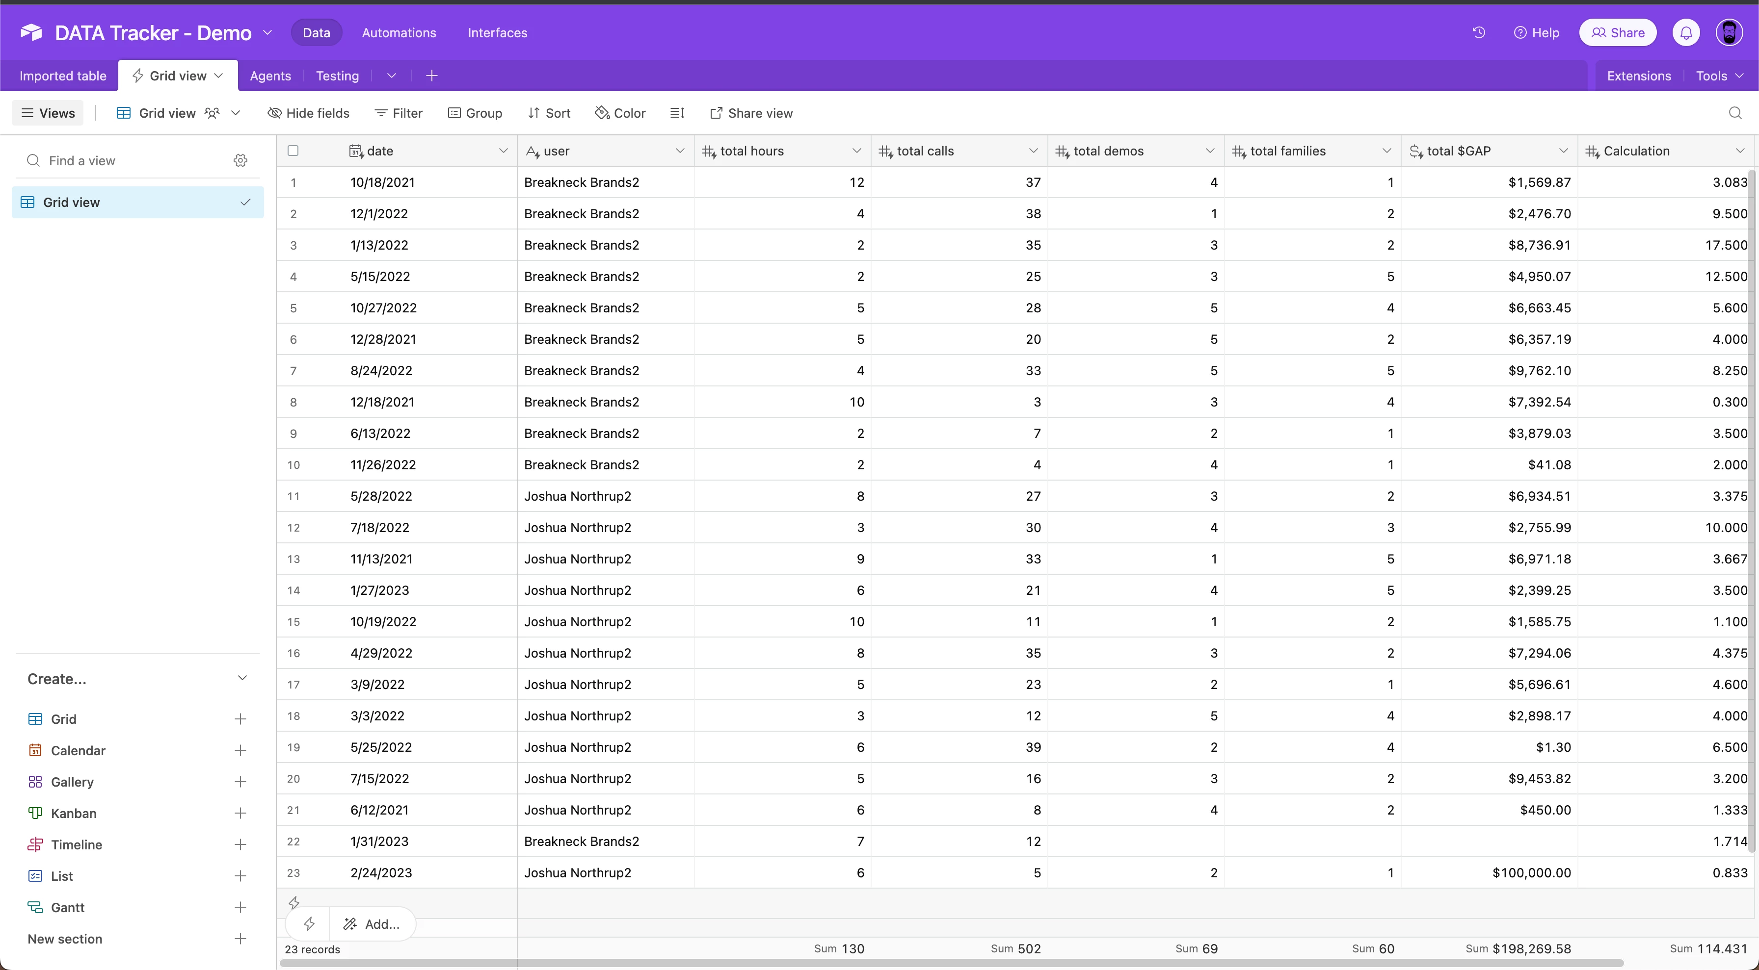Add a Kanban view with its plus icon
Screen dimensions: 1759x970
240,813
